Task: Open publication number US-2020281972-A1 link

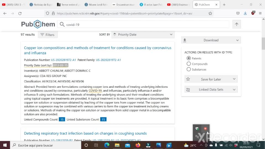Action: (63, 60)
